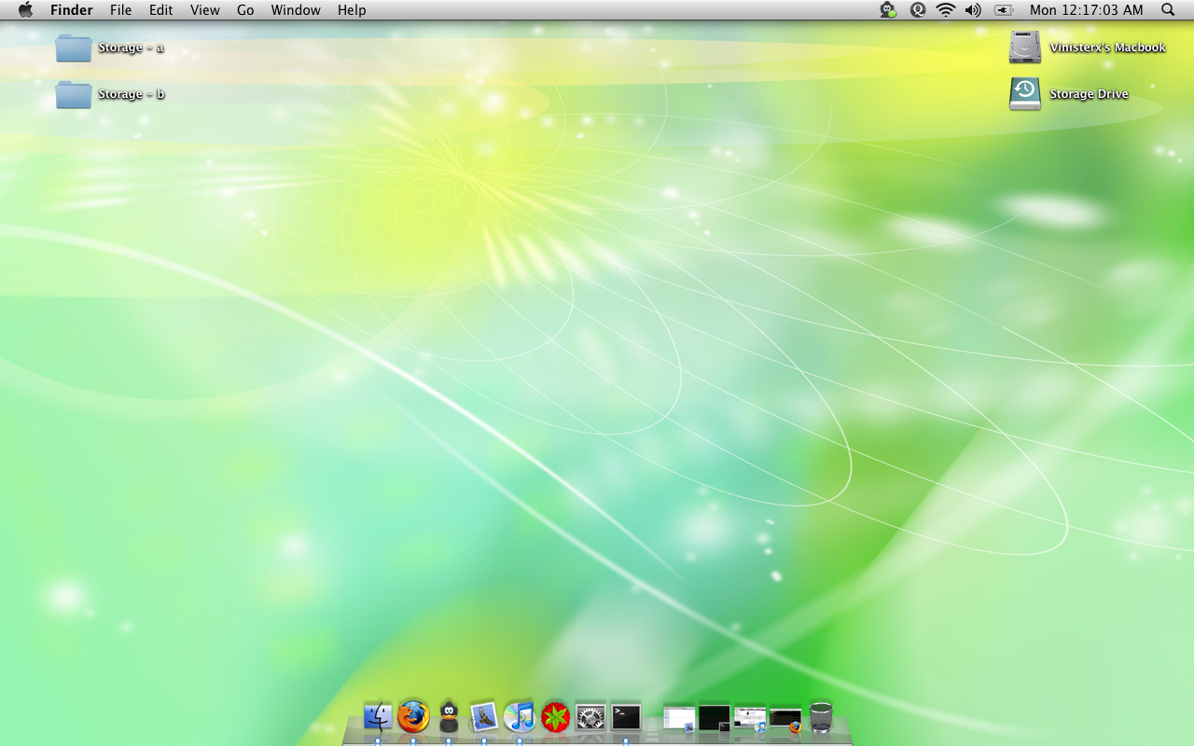Open the Mail app in dock
This screenshot has width=1194, height=746.
point(484,717)
